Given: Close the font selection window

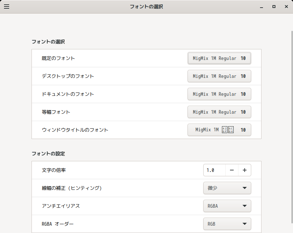Looking at the screenshot, I should pos(286,7).
